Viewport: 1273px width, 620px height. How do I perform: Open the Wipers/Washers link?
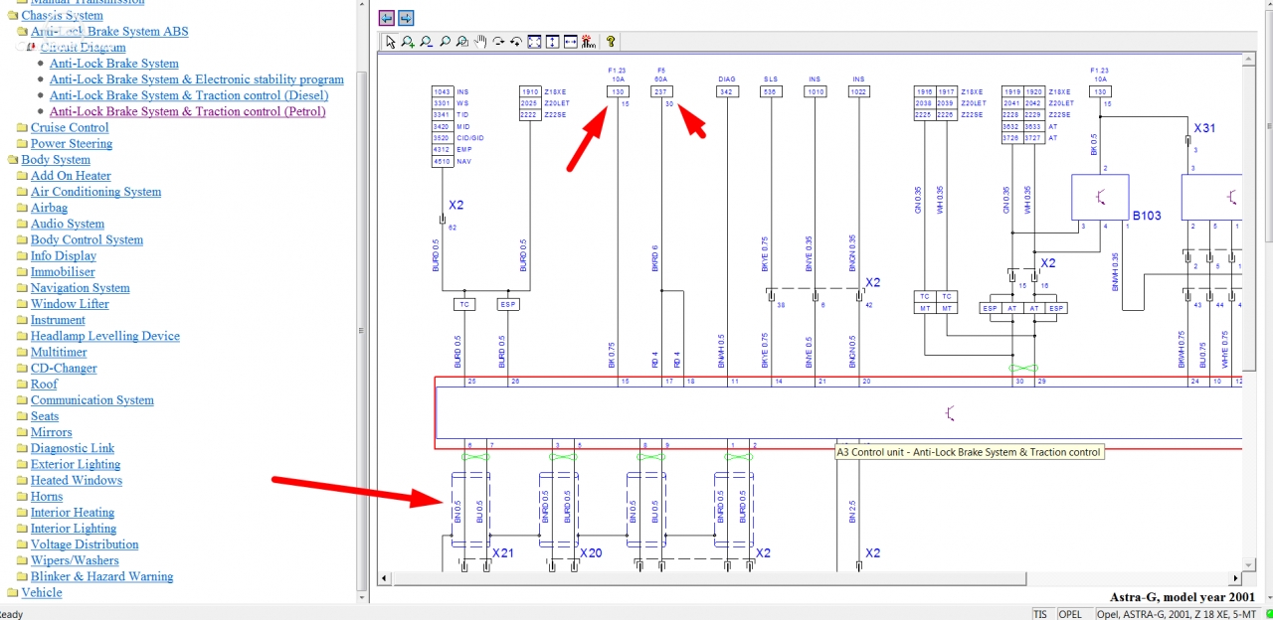tap(75, 560)
